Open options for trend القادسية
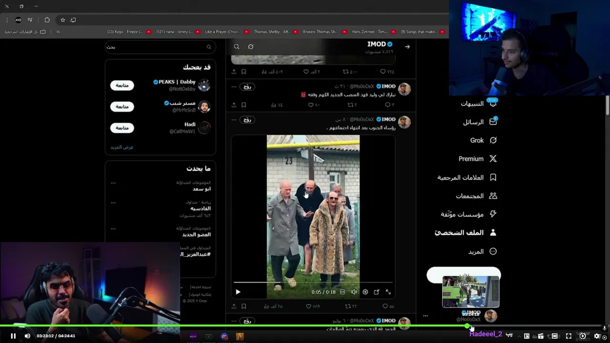Image resolution: width=610 pixels, height=343 pixels. pyautogui.click(x=113, y=202)
